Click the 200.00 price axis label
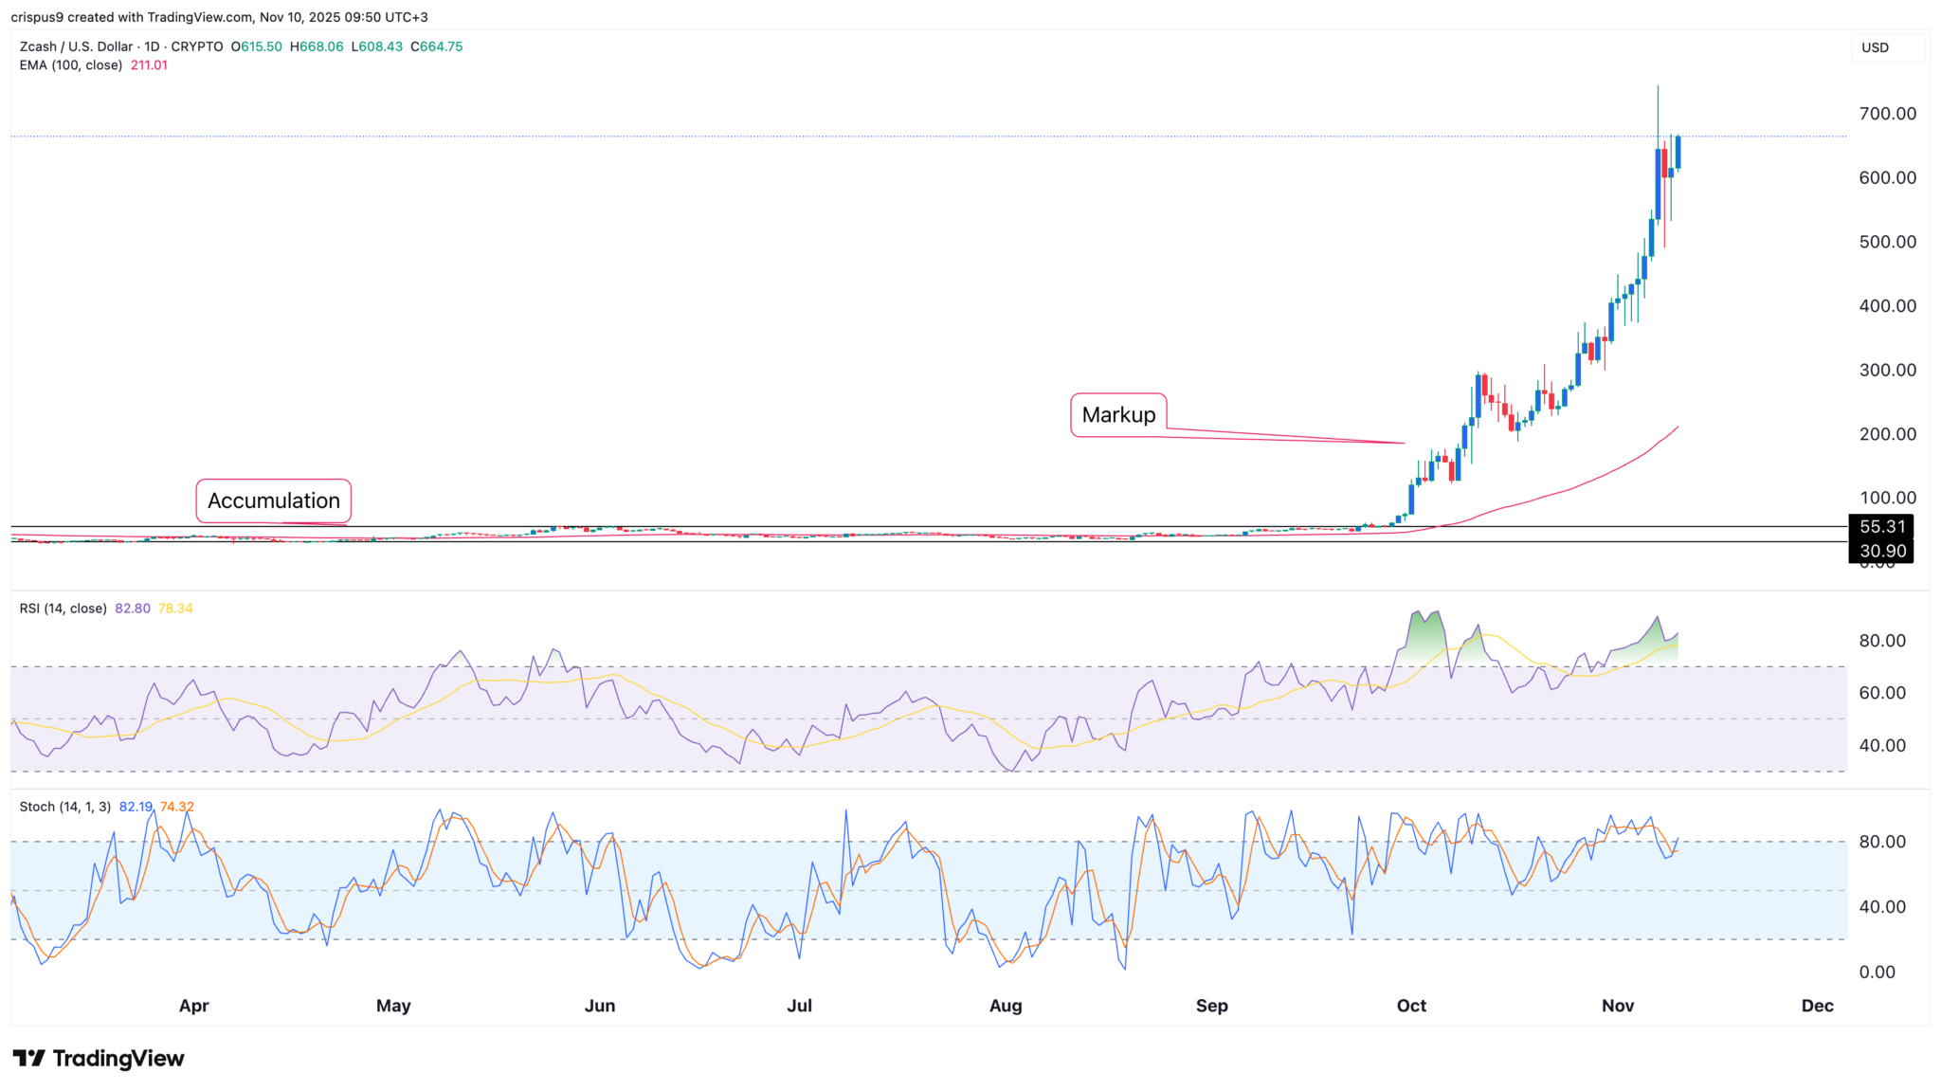The height and width of the screenshot is (1091, 1941). click(1887, 434)
